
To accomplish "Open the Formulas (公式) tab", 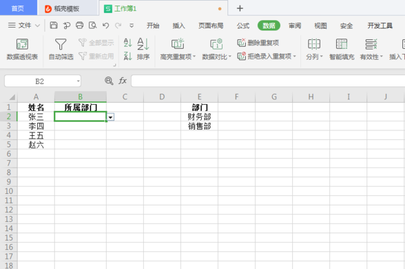I will (243, 26).
